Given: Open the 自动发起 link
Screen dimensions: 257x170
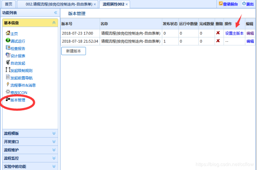Looking at the screenshot, I should [18, 63].
